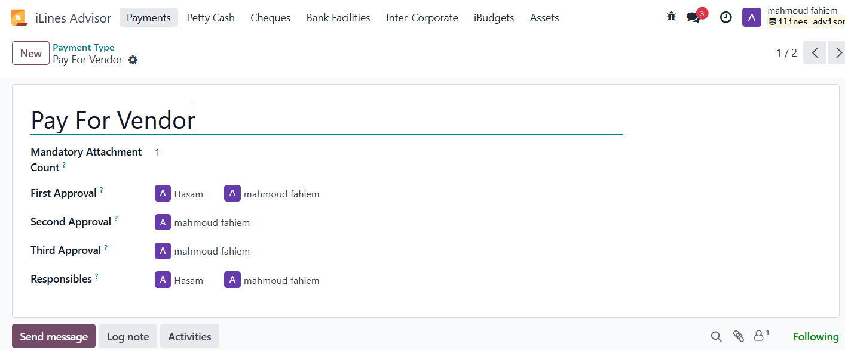Open the Cheques menu
The width and height of the screenshot is (845, 350).
coord(271,18)
